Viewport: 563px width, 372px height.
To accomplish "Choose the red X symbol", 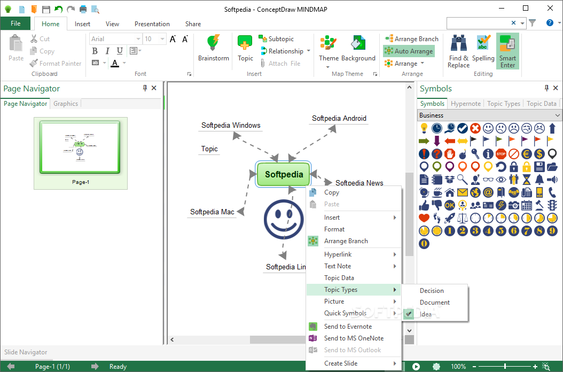I will pyautogui.click(x=475, y=128).
